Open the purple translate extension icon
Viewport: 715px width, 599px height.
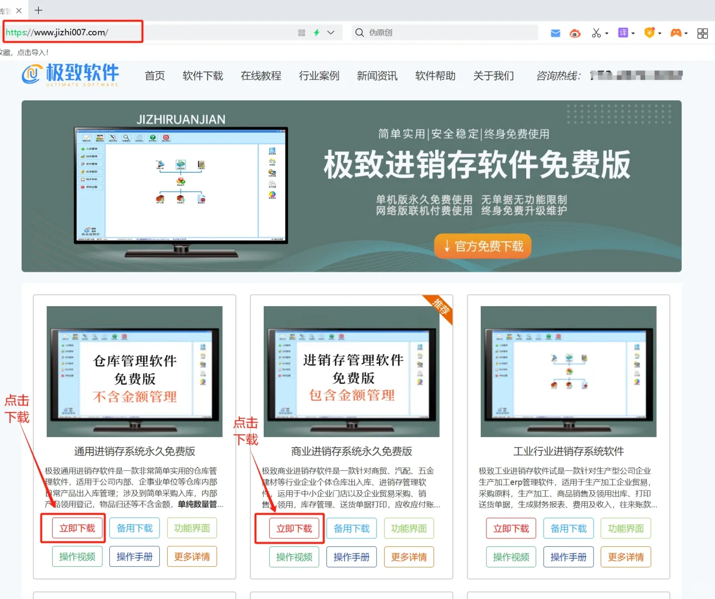623,33
